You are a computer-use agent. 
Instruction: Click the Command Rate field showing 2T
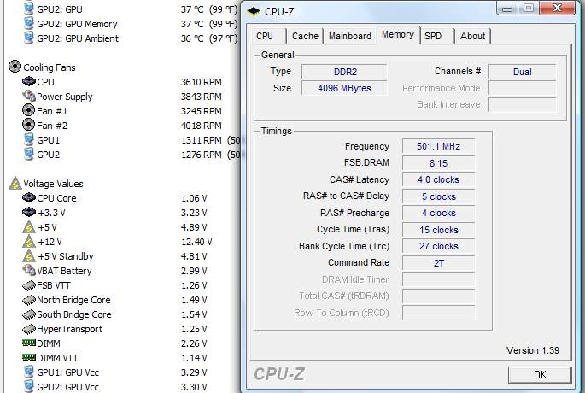pyautogui.click(x=438, y=263)
